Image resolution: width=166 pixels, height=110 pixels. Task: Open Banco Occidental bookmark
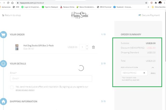85,7
